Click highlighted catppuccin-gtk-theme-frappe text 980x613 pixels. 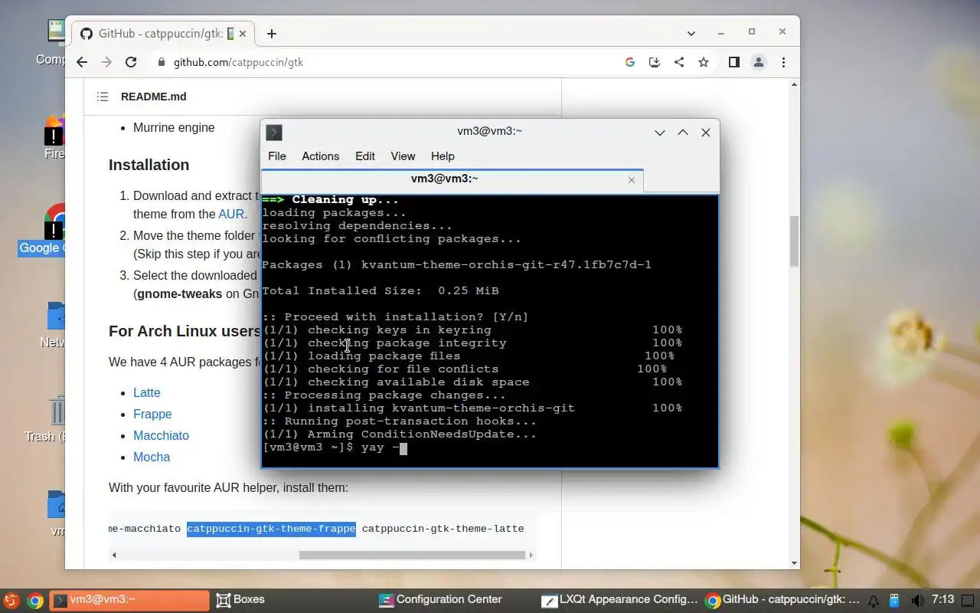click(x=271, y=529)
